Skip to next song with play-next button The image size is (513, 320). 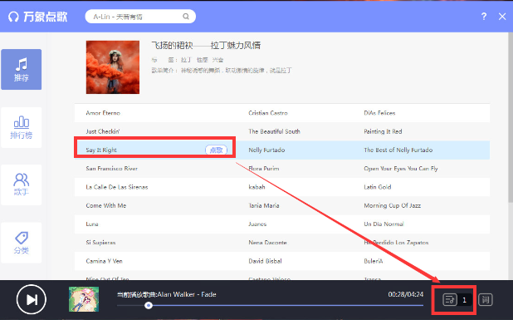[32, 299]
